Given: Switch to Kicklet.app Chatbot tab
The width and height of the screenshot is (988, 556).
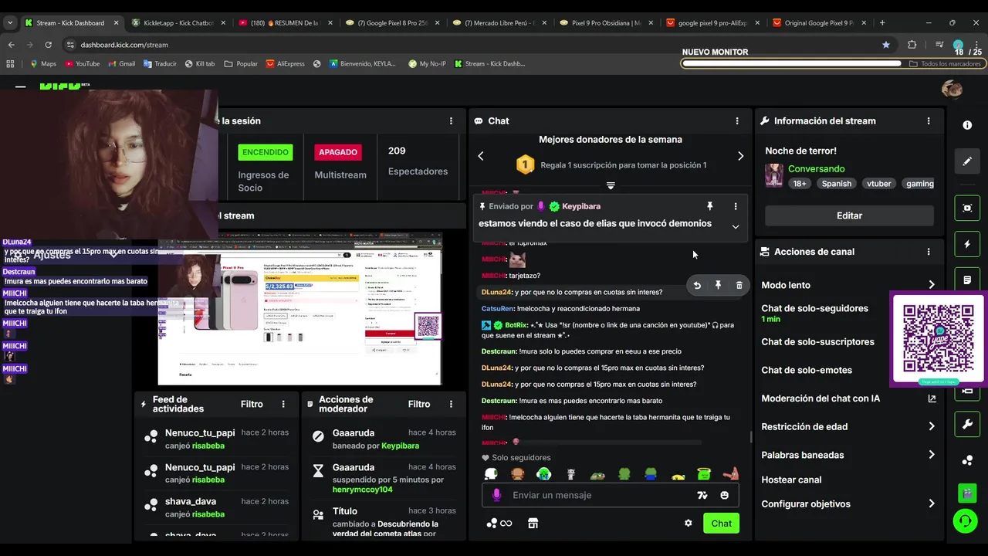Looking at the screenshot, I should [x=178, y=23].
